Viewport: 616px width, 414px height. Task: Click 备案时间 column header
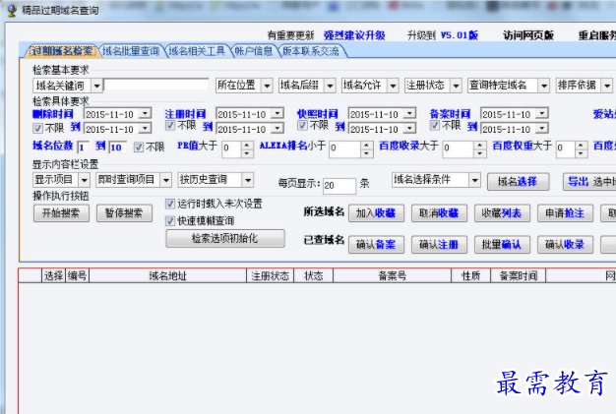519,276
